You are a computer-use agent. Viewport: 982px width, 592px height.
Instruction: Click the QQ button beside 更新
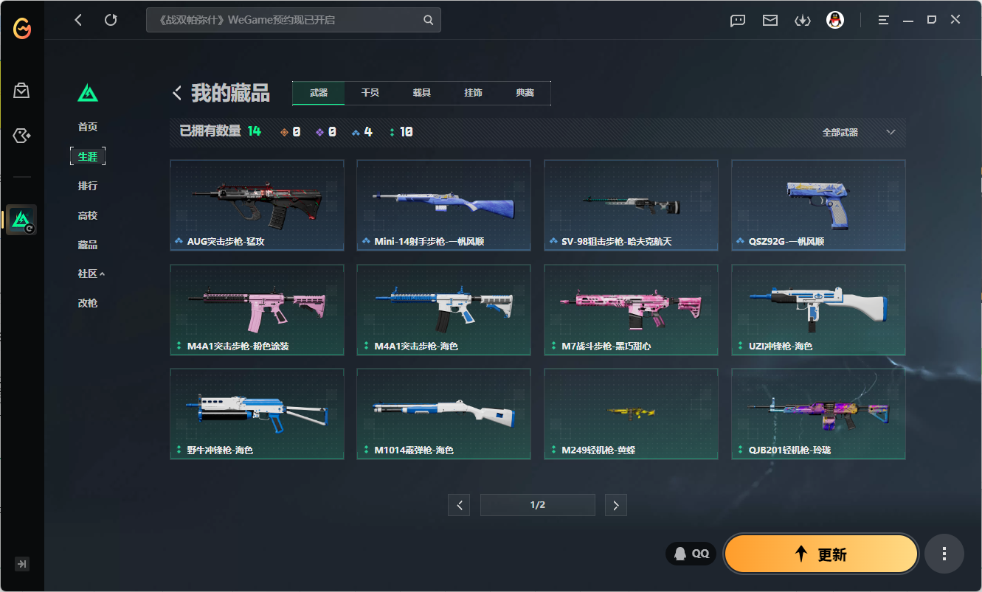(x=691, y=554)
